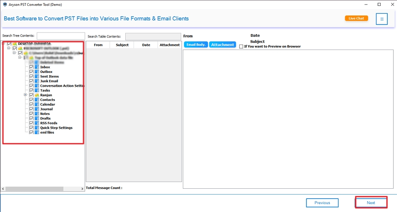Collapse the Microsoft Outlook (.pst) node
397x212 pixels.
point(9,48)
